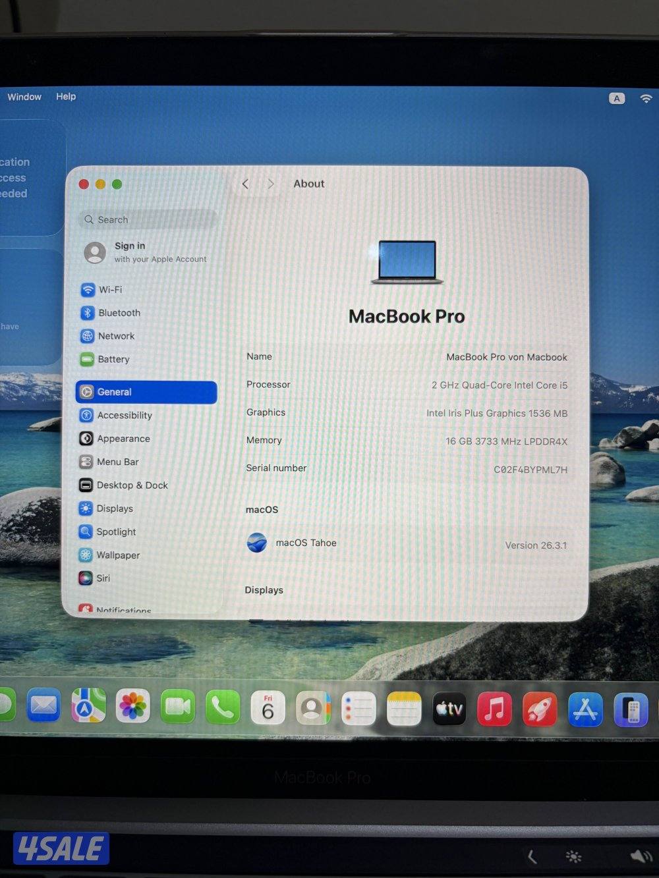Click the macOS Tahoe version row
Screen dimensions: 659x878
point(406,544)
